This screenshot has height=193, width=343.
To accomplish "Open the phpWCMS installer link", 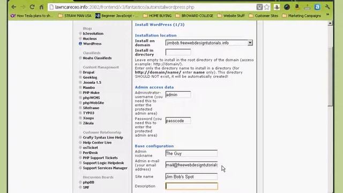I will 91,98.
